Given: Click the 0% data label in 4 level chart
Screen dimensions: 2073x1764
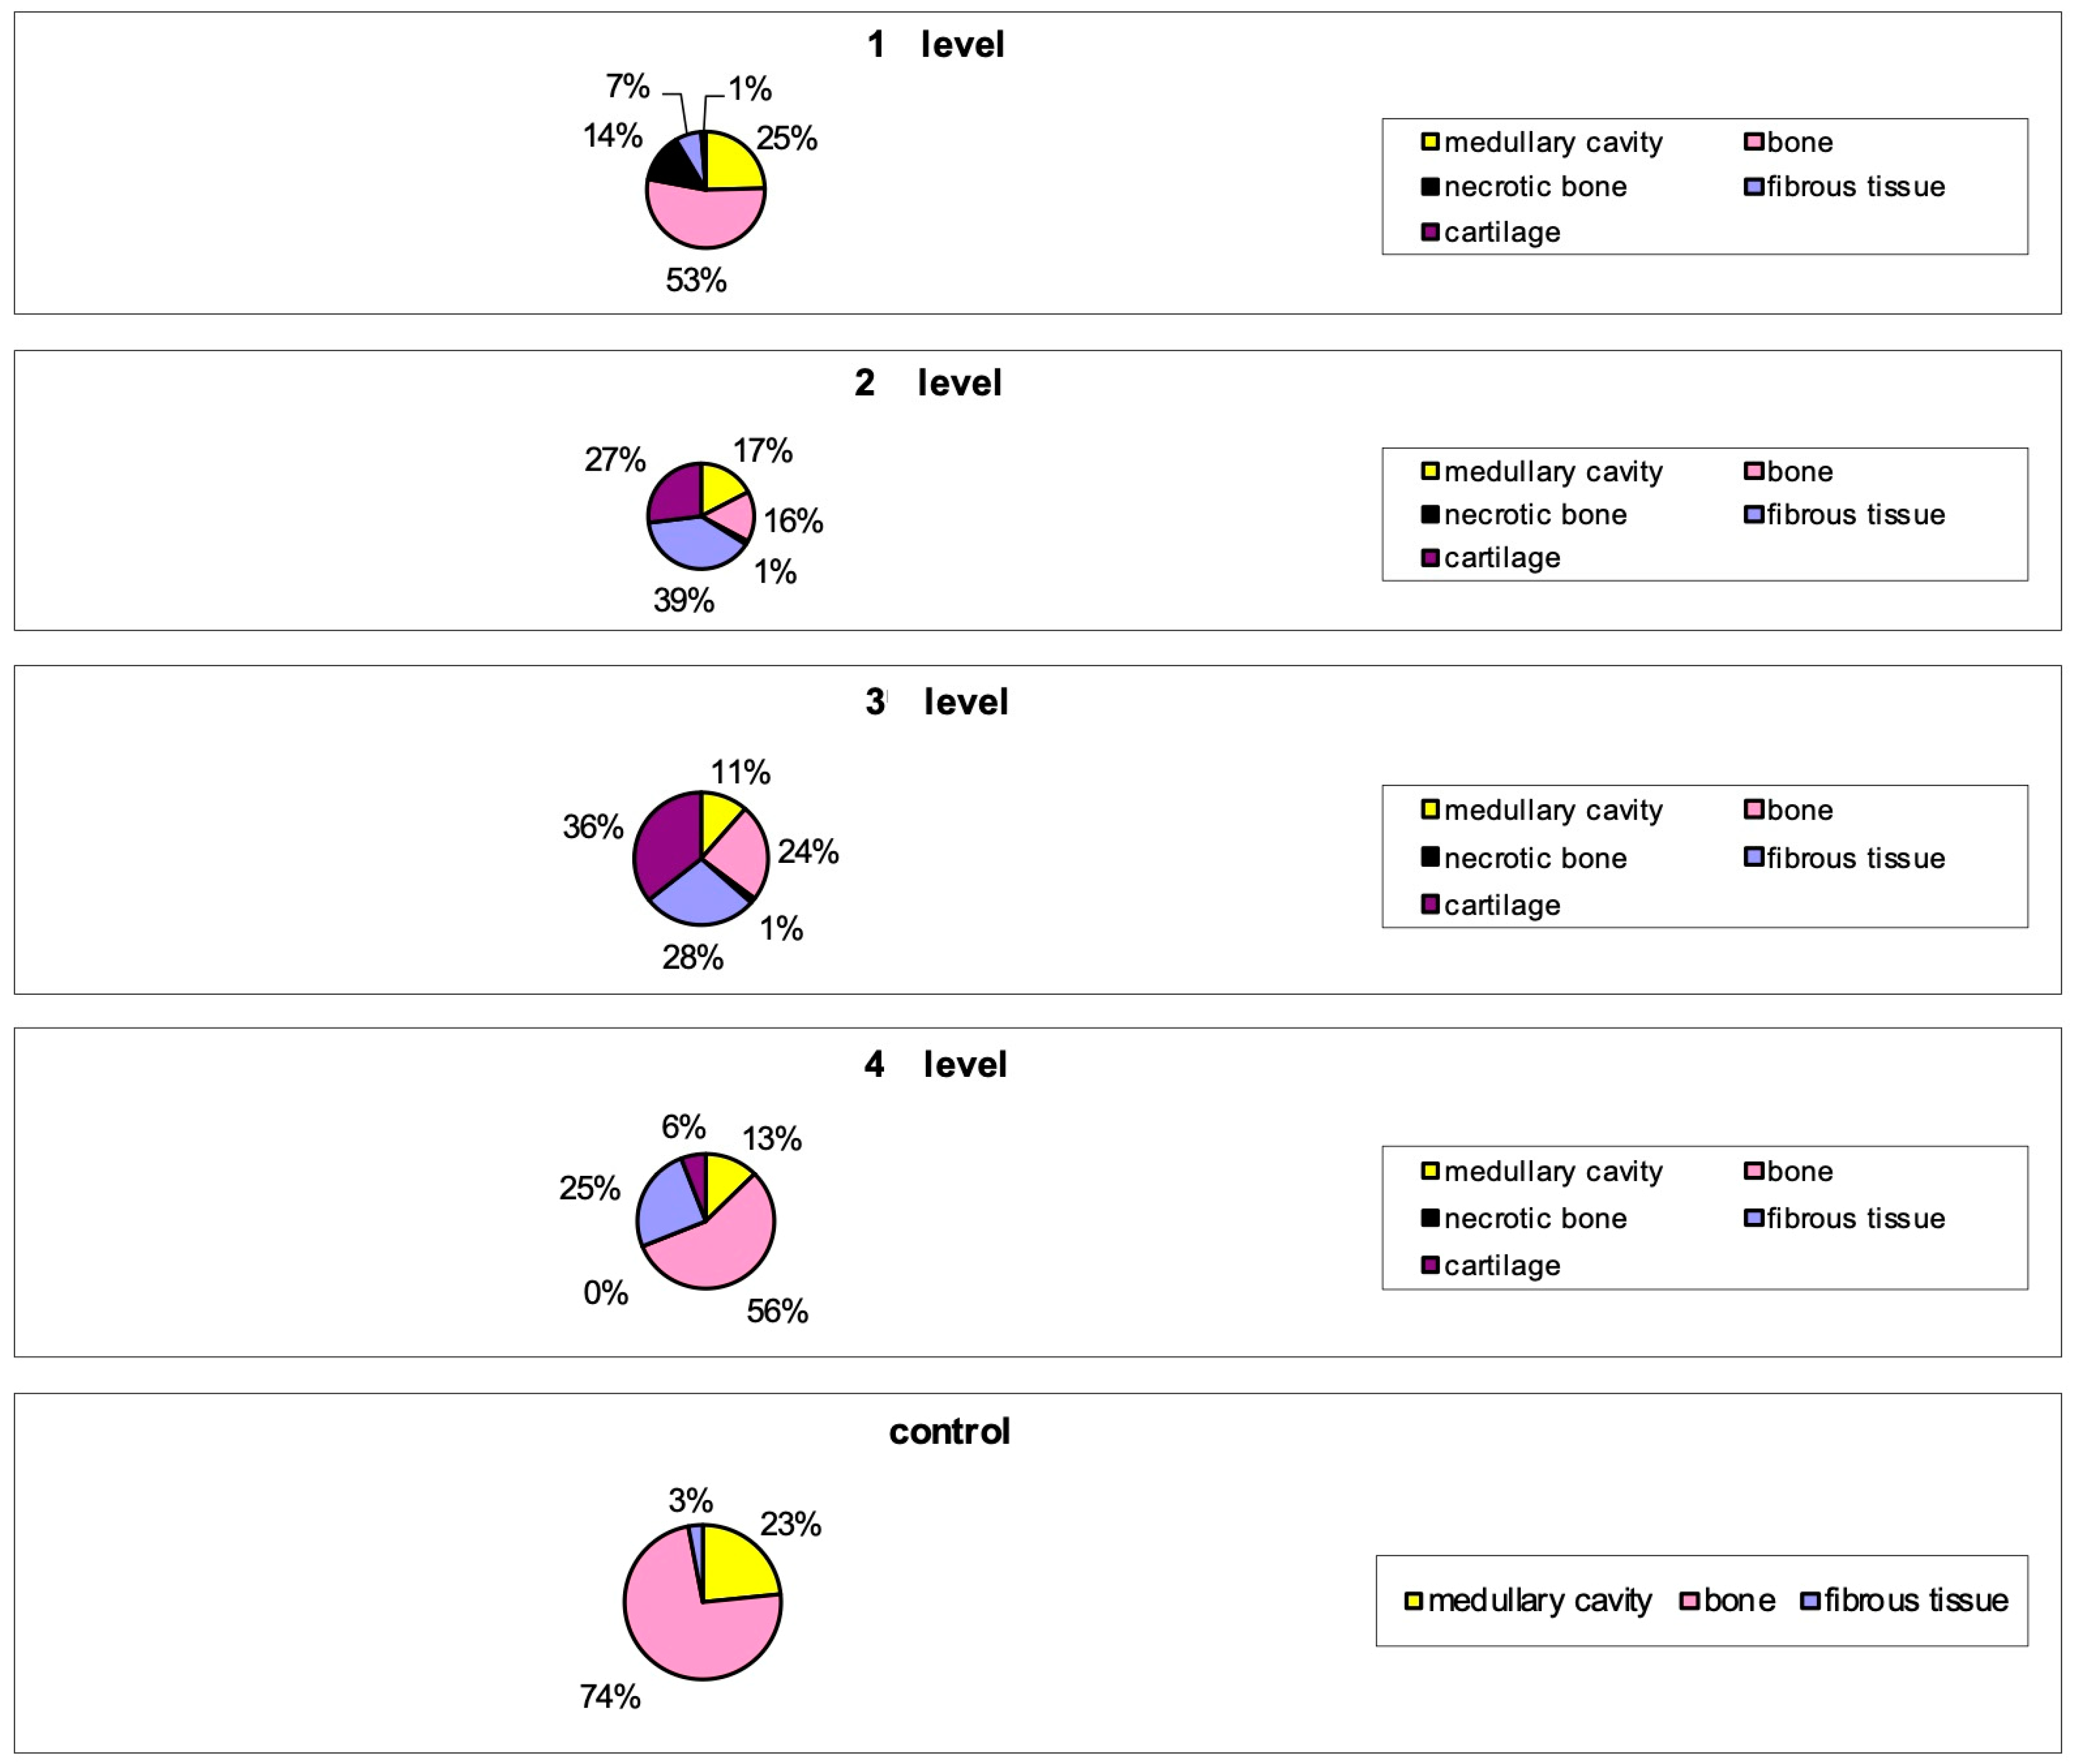Looking at the screenshot, I should pyautogui.click(x=605, y=1293).
